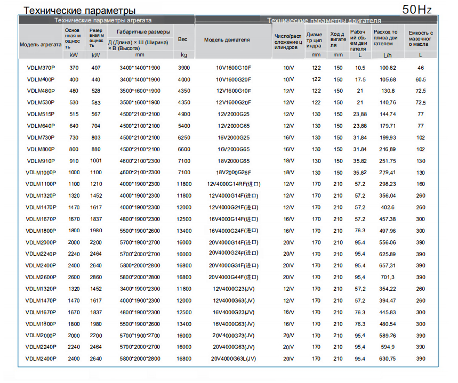Select the VDLM515P model cell

[x=41, y=115]
